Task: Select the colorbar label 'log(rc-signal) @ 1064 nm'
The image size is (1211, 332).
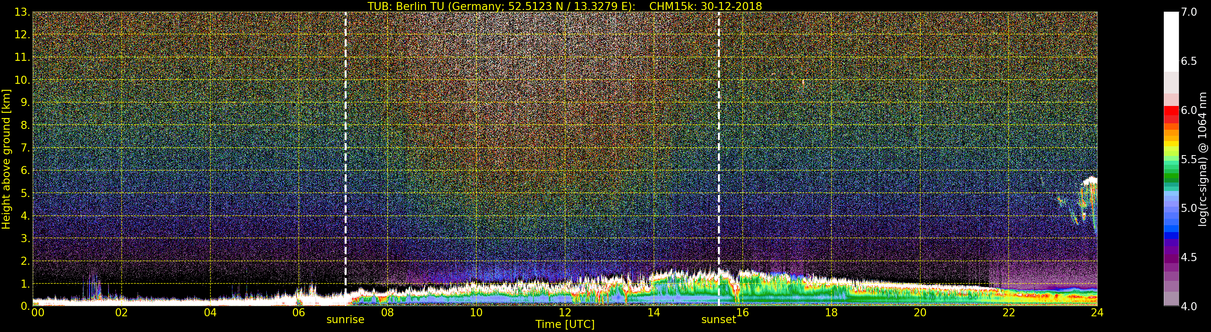Action: 1203,159
